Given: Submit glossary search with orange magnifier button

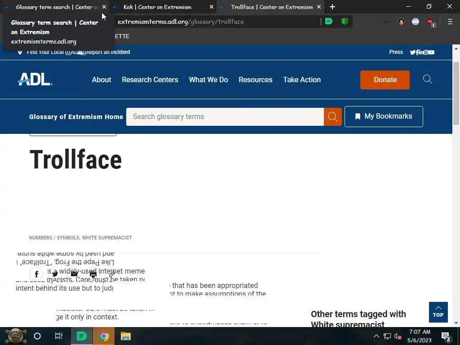Looking at the screenshot, I should pyautogui.click(x=333, y=117).
